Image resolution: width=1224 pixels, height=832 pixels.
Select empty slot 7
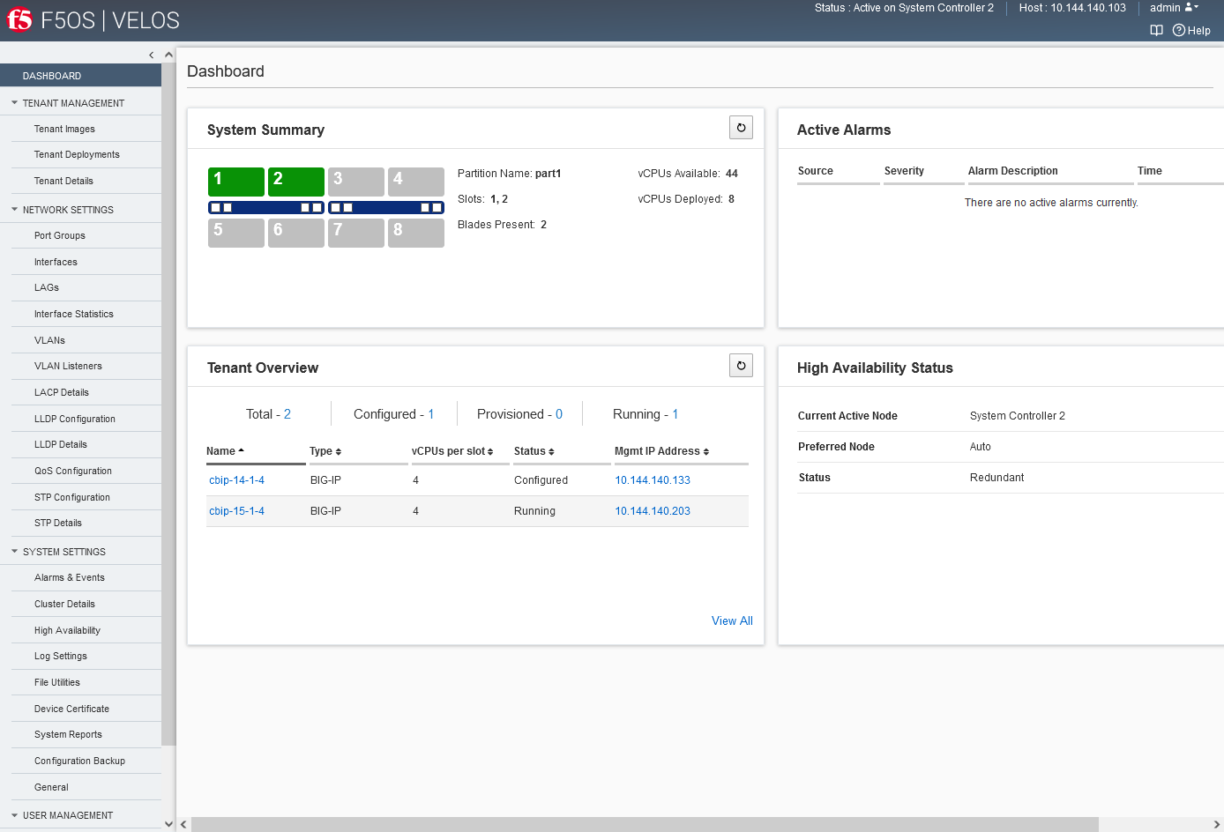(x=356, y=233)
